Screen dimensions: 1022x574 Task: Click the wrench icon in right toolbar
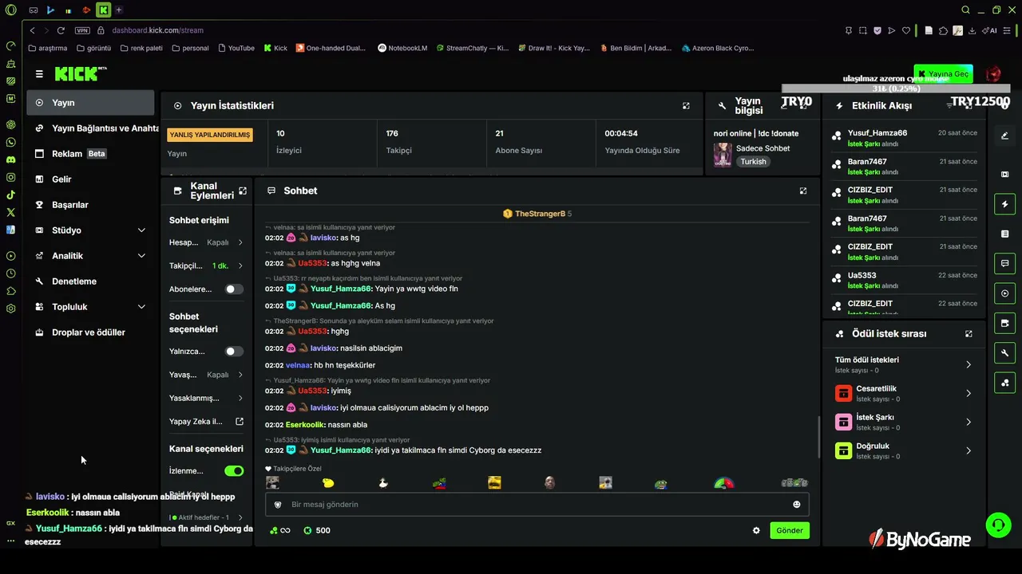click(x=1004, y=353)
